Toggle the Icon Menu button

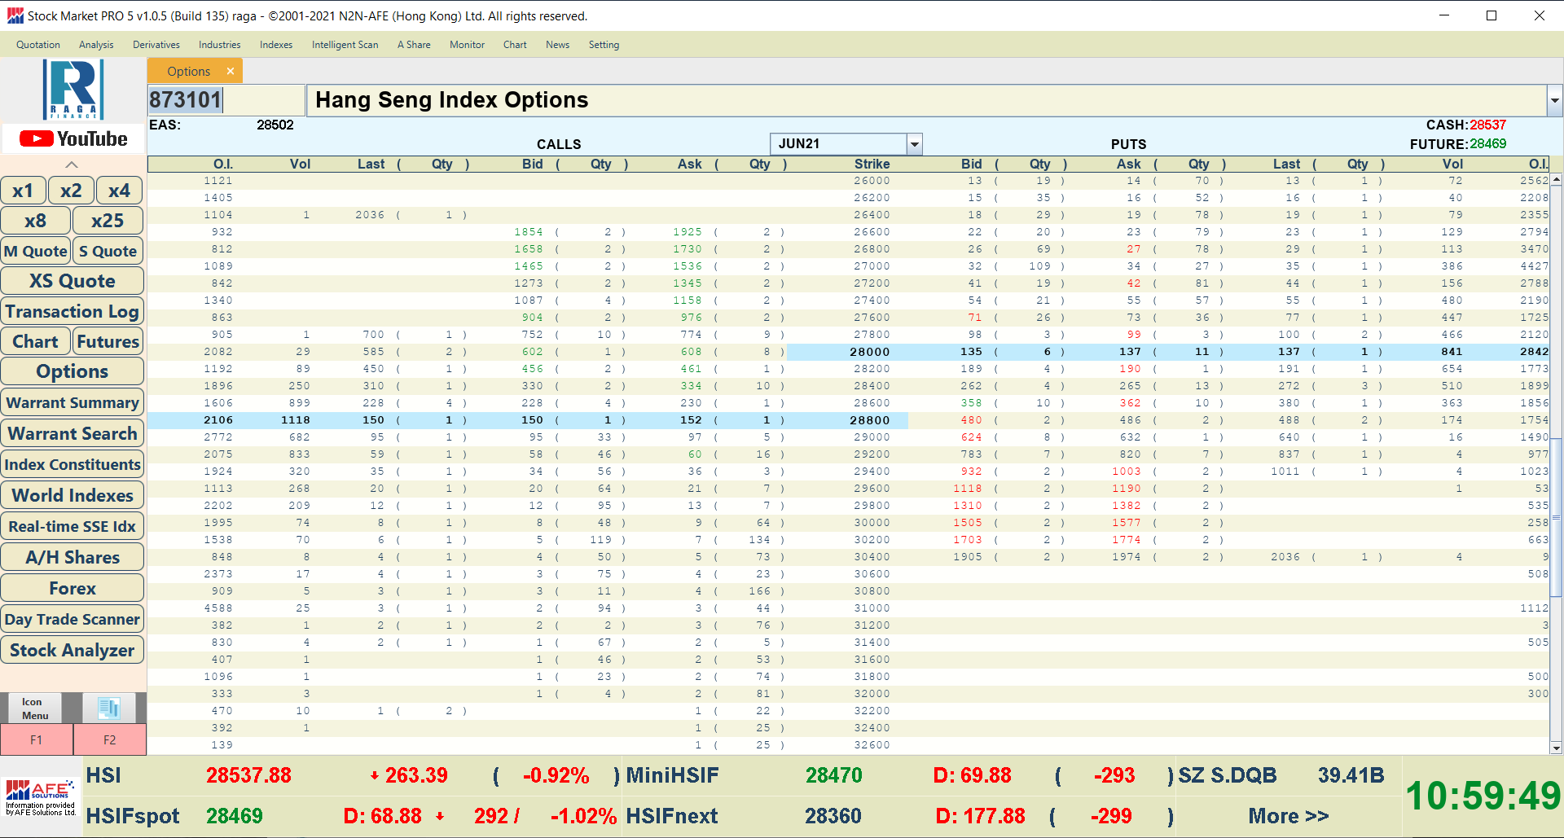point(34,709)
